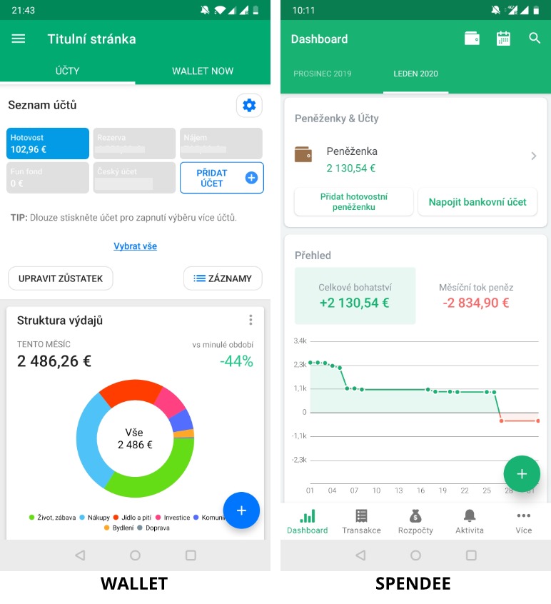Open the calendar icon in Spendee header

pos(503,39)
